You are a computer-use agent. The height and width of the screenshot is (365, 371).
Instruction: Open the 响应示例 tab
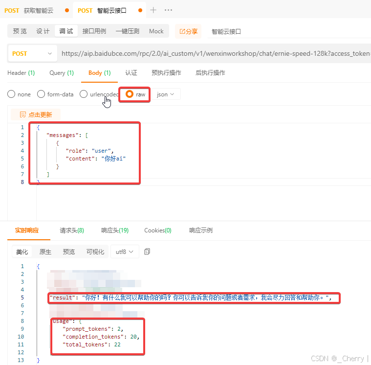[x=200, y=230]
